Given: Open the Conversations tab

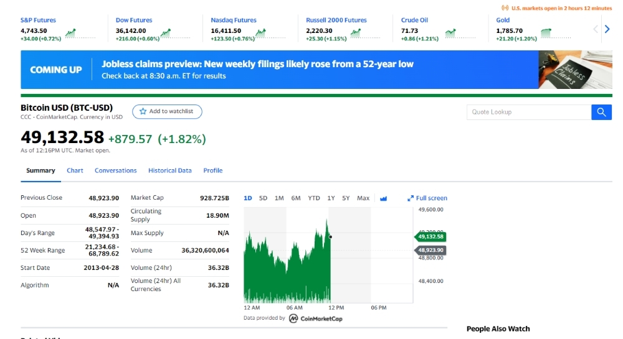Looking at the screenshot, I should (116, 170).
